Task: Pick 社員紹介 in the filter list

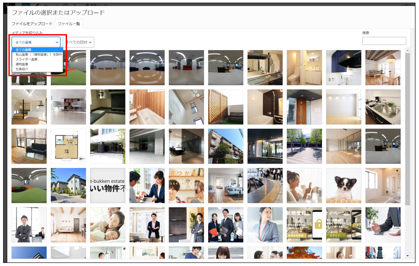Action: coord(22,69)
